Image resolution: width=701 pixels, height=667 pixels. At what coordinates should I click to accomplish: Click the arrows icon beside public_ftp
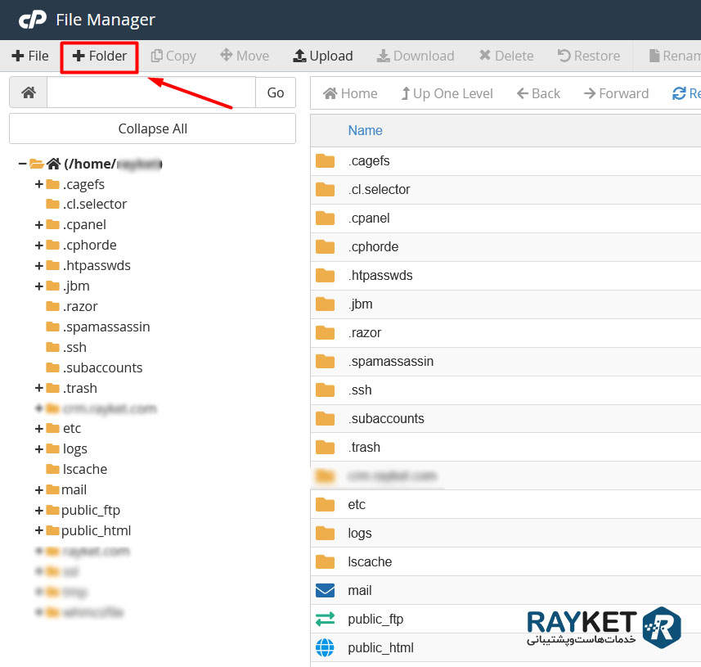click(325, 619)
